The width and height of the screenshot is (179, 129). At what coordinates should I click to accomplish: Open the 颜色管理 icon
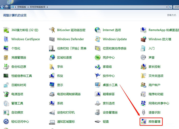pyautogui.click(x=143, y=122)
